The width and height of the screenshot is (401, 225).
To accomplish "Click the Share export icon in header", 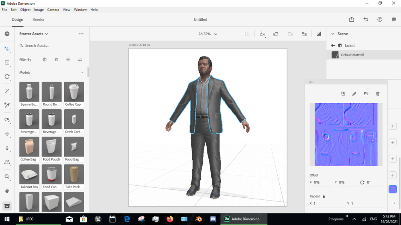I will pyautogui.click(x=352, y=19).
